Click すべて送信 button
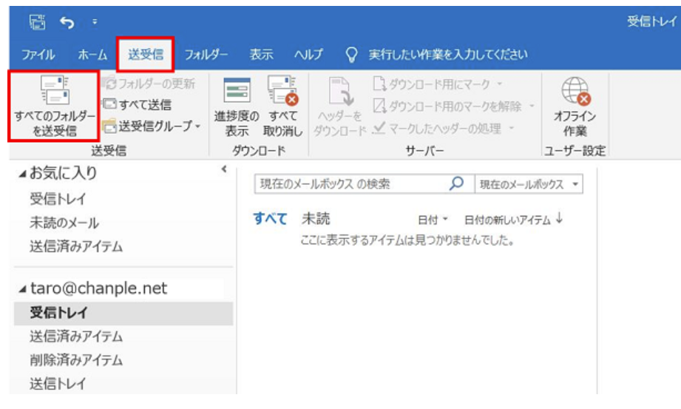 pyautogui.click(x=137, y=104)
